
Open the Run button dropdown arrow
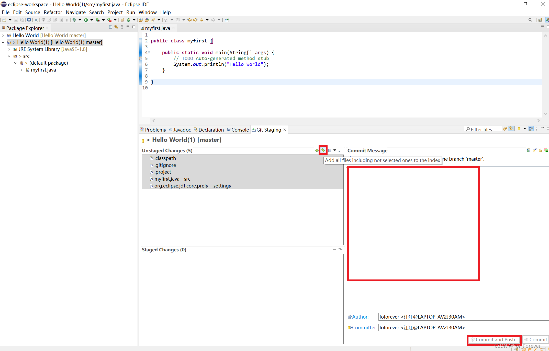(x=92, y=20)
